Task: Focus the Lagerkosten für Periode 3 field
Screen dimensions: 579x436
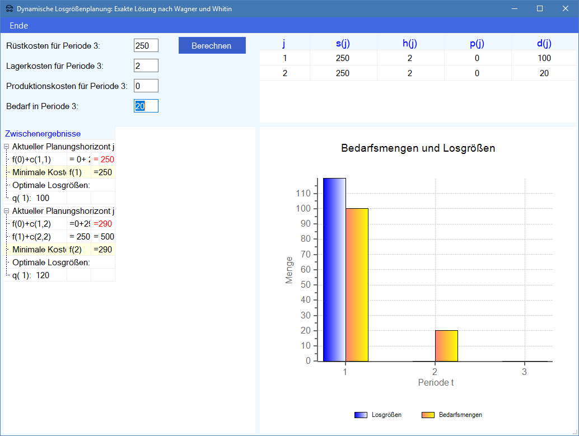Action: [x=146, y=65]
